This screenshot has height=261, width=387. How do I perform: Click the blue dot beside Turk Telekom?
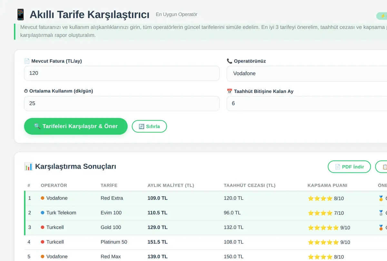coord(43,213)
